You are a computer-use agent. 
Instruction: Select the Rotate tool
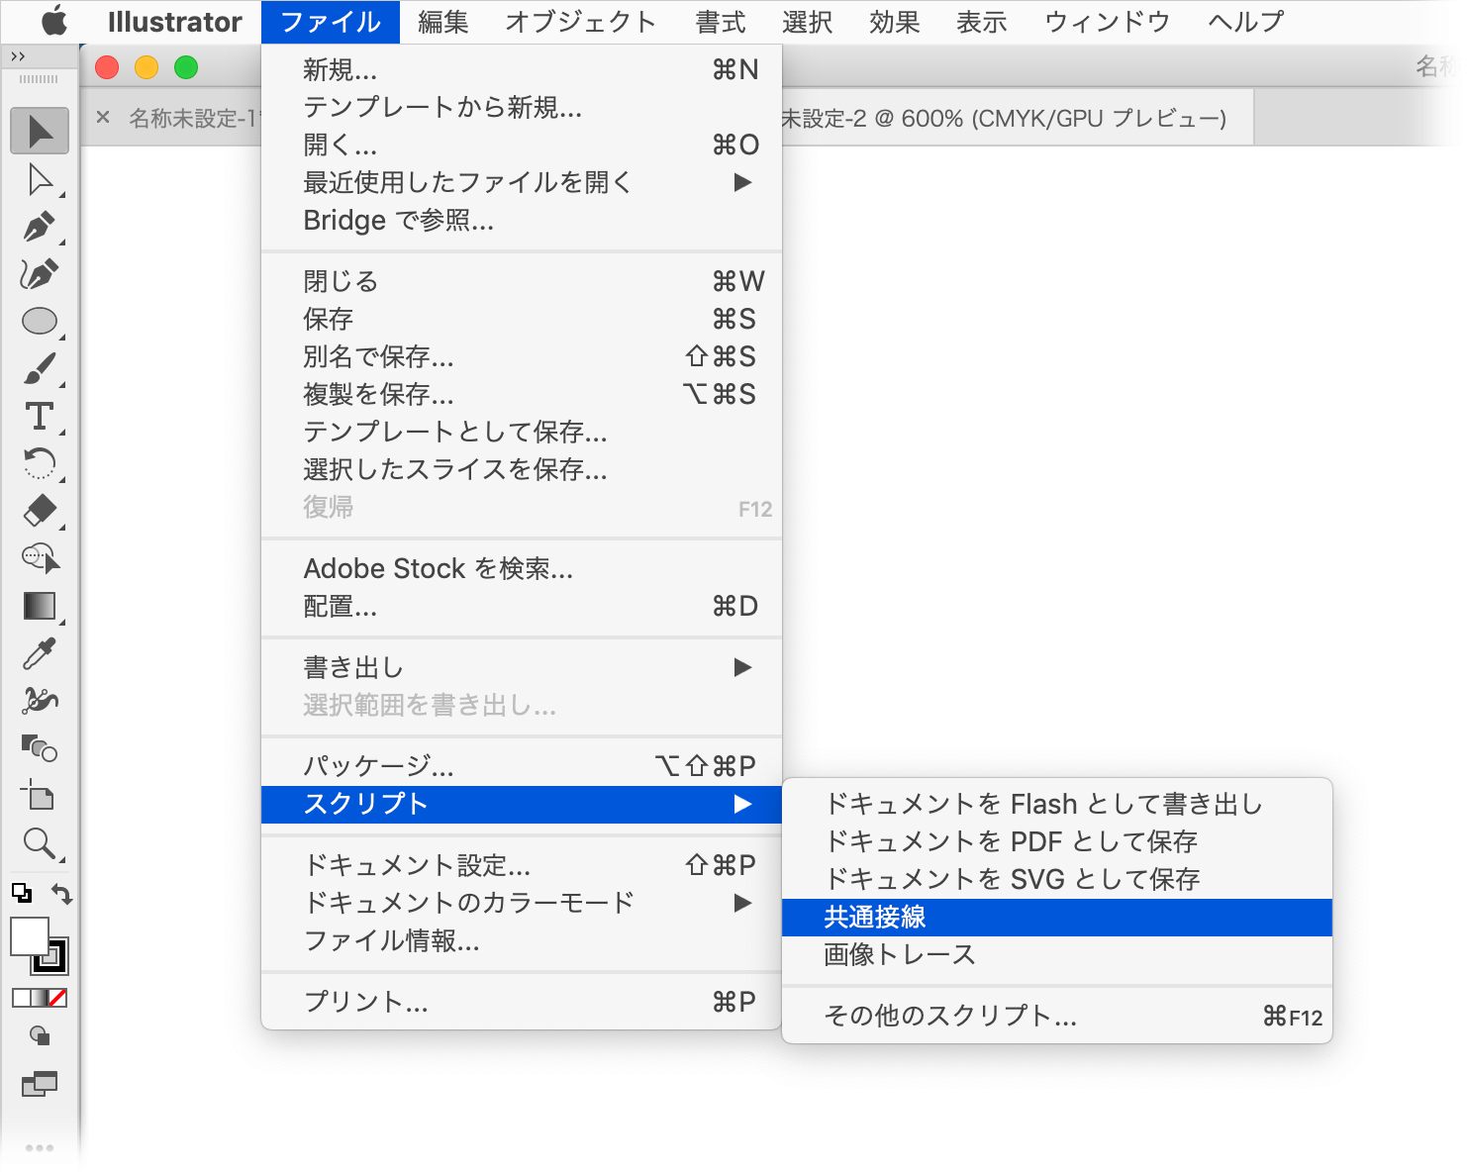pos(40,463)
